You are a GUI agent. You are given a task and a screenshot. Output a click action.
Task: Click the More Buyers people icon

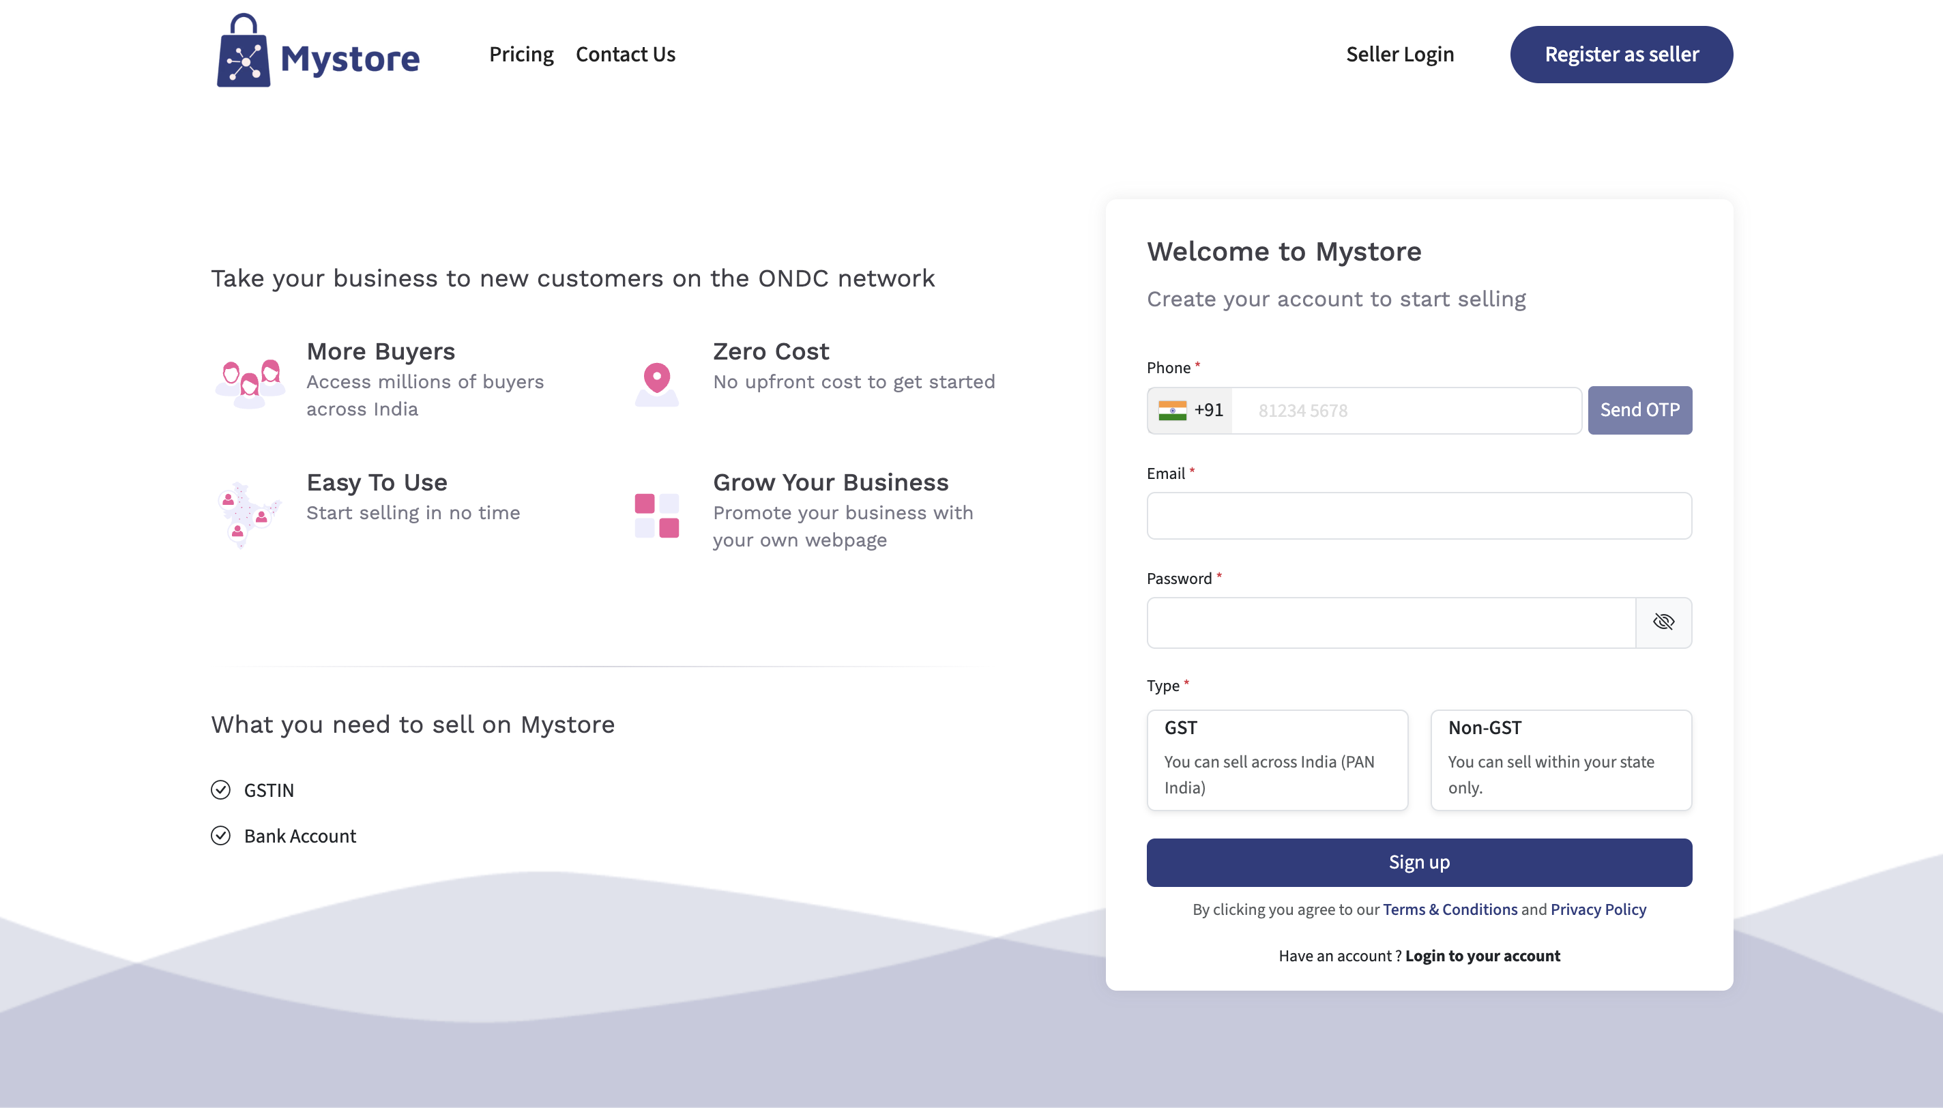click(250, 383)
